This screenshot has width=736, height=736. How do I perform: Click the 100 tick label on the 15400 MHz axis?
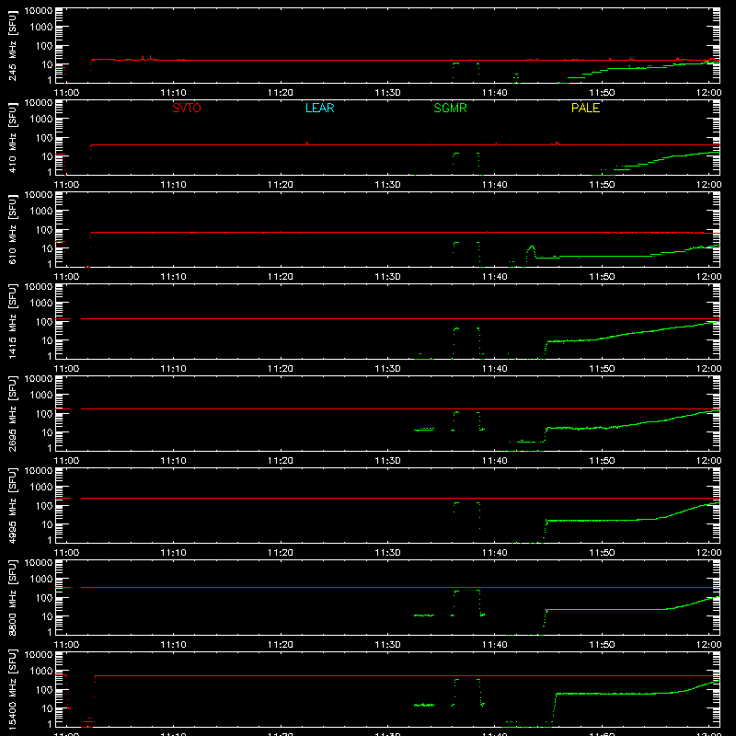44,690
